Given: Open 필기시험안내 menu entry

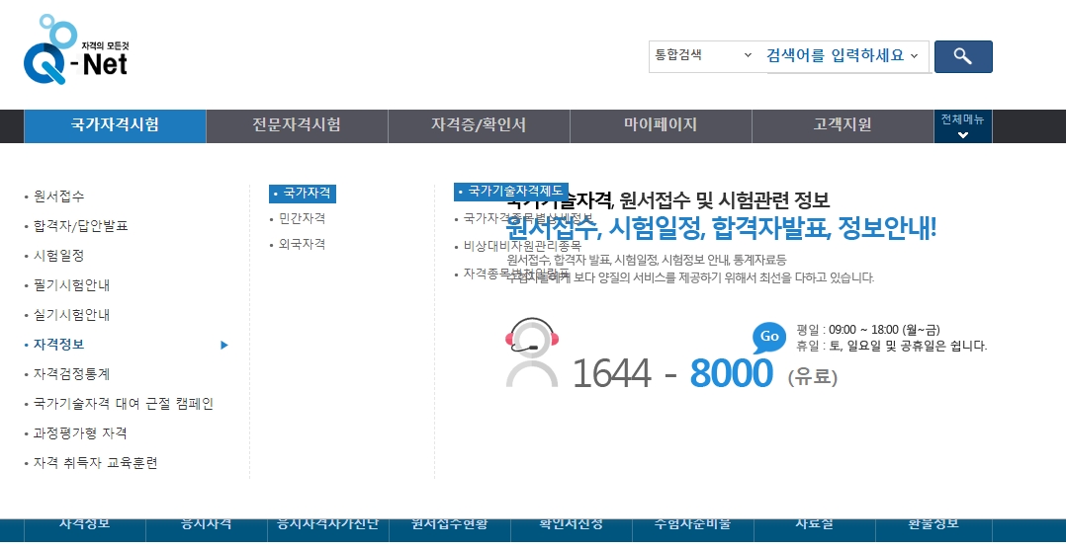Looking at the screenshot, I should coord(71,285).
